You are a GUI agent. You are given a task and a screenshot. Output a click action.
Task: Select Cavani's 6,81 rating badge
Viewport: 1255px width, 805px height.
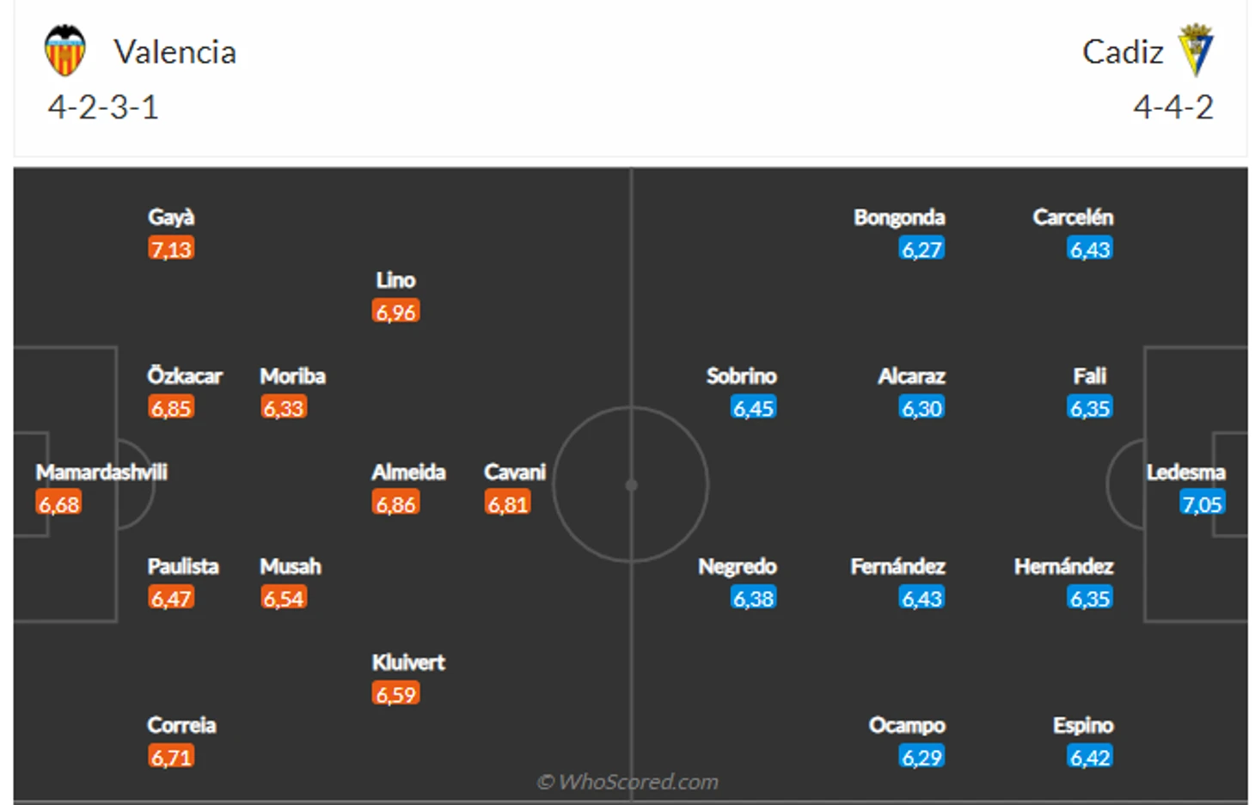click(x=508, y=503)
